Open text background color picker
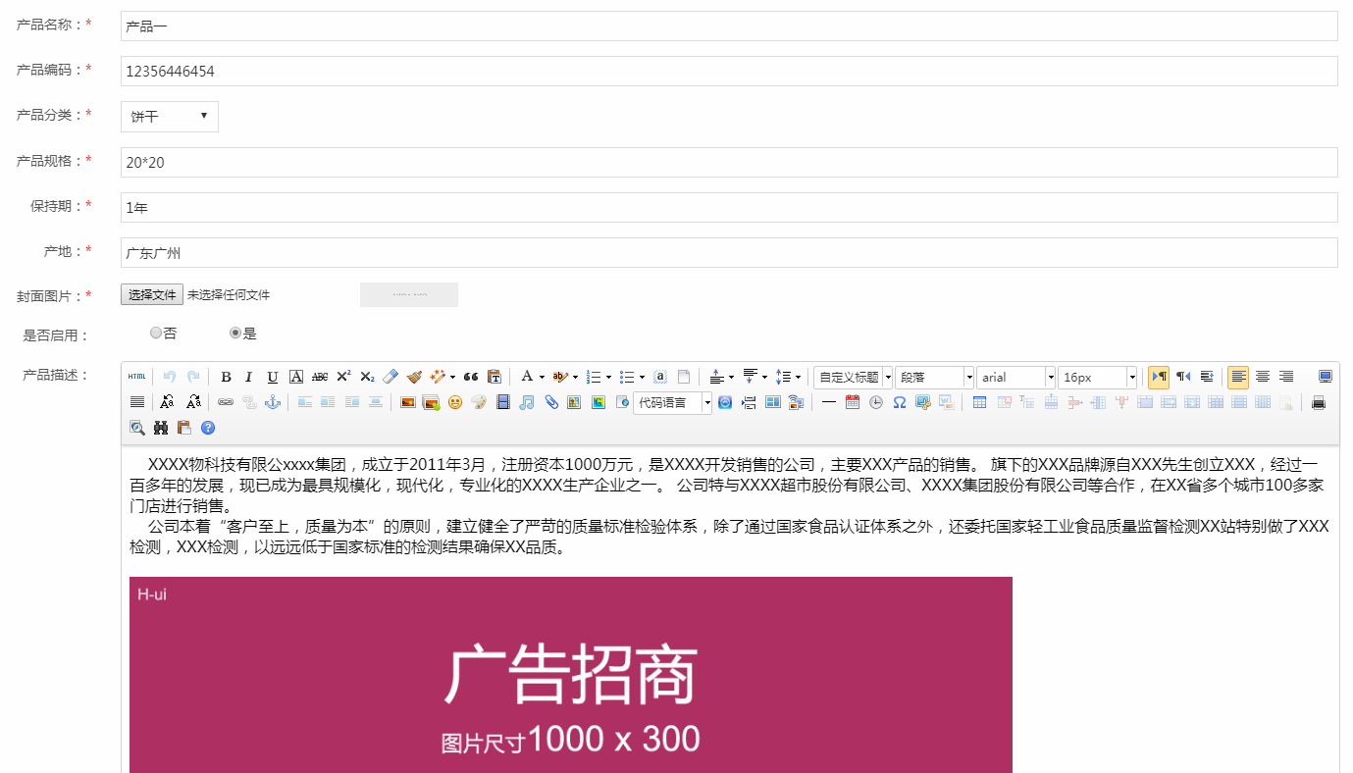Viewport: 1353px width, 773px height. (x=559, y=377)
